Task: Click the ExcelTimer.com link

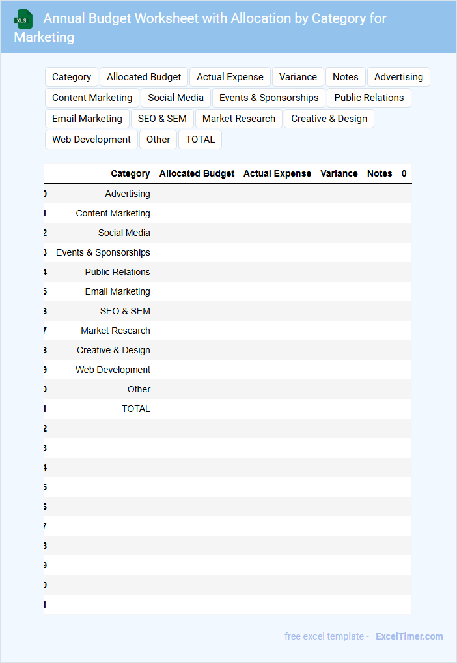Action: [x=409, y=636]
